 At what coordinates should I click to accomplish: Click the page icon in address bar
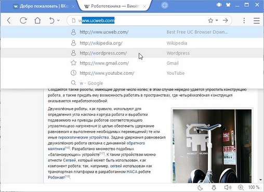(74, 21)
